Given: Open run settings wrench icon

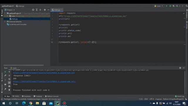Looking at the screenshot, I should pyautogui.click(x=5, y=75).
